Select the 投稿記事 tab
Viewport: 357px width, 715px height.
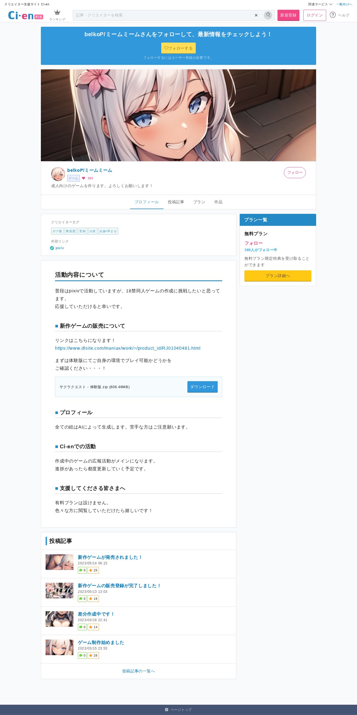click(176, 202)
